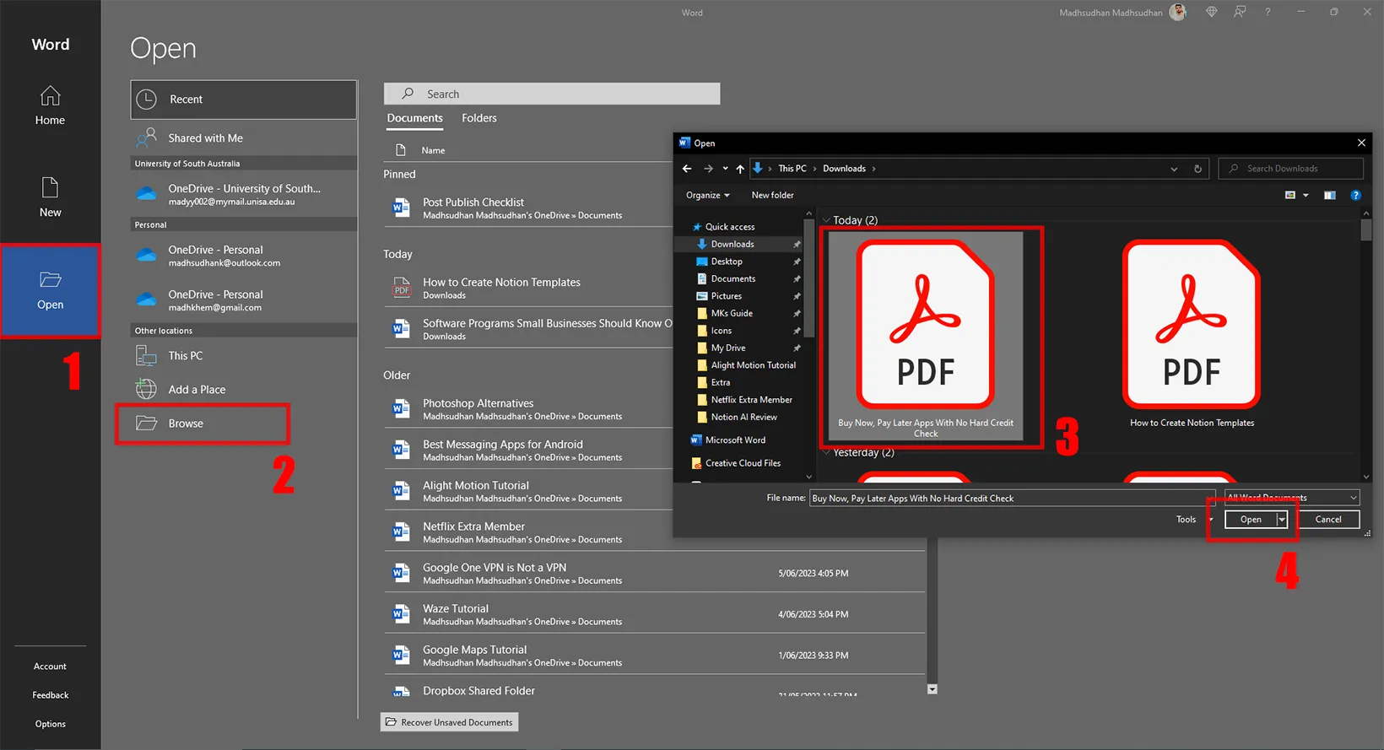Open the Waze Tutorial document

coord(654,615)
